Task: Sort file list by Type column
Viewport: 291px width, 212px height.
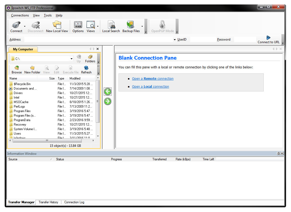Action: tap(62, 78)
